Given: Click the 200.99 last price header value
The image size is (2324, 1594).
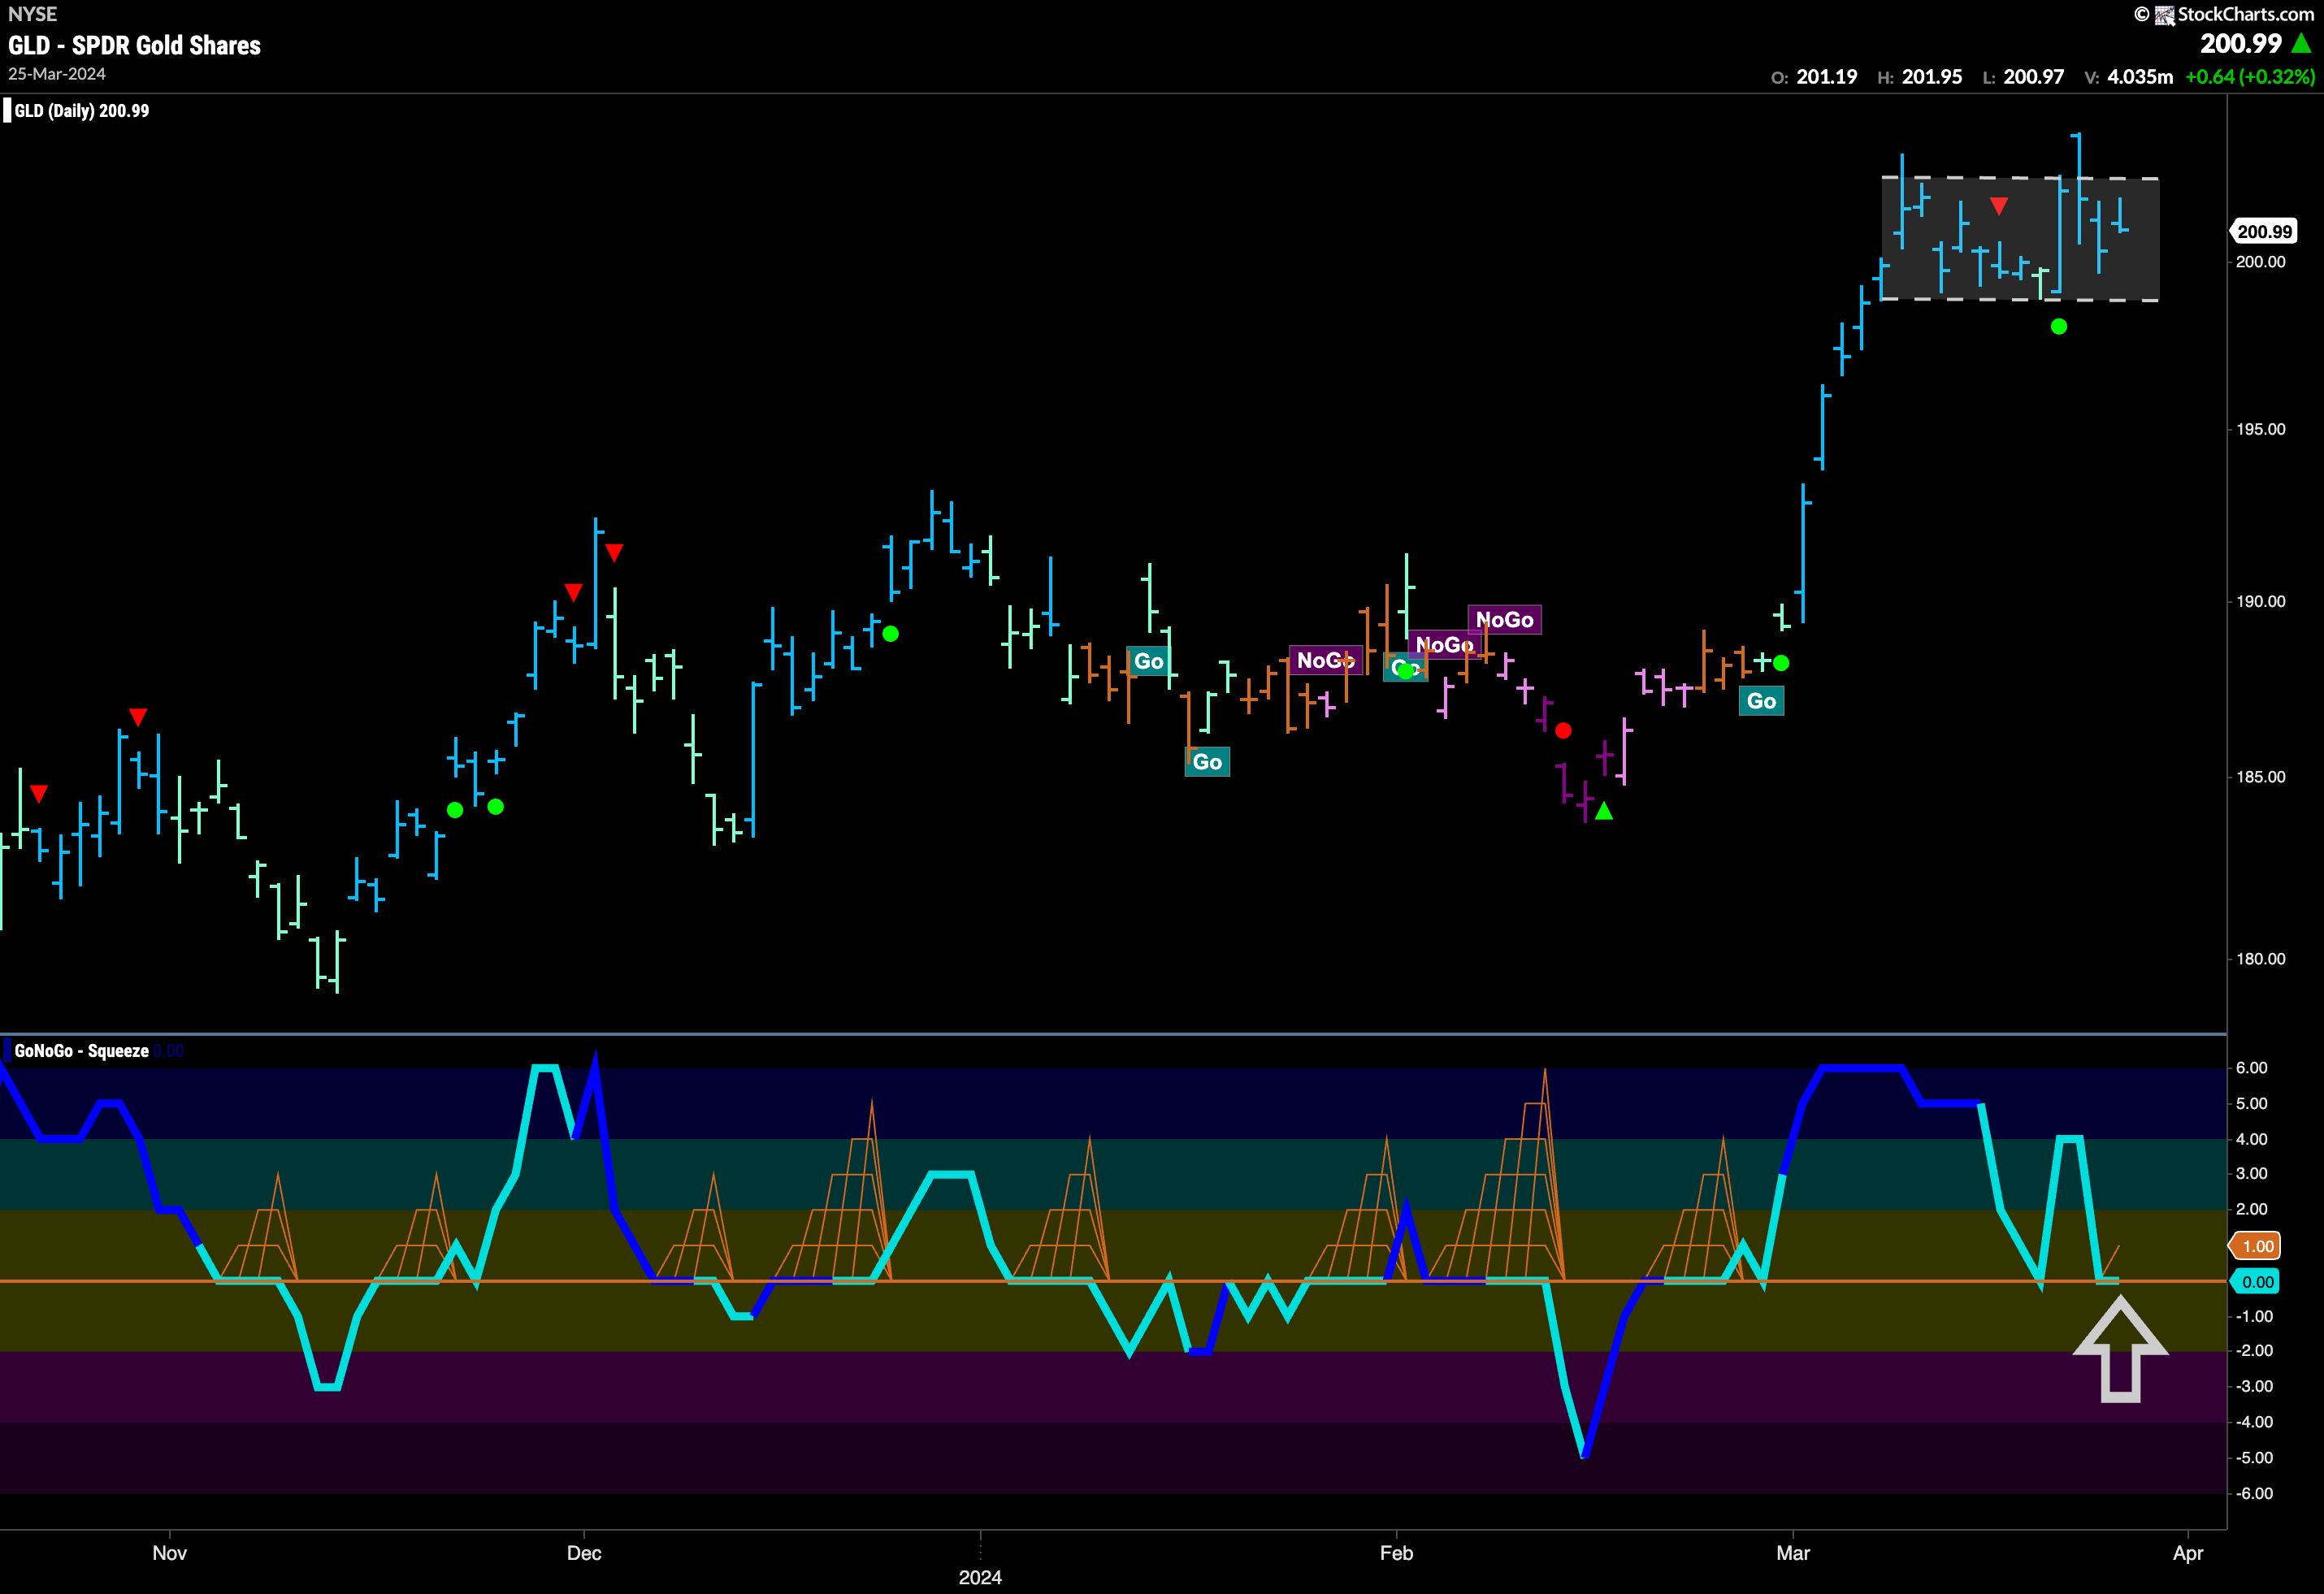Looking at the screenshot, I should (x=2241, y=43).
